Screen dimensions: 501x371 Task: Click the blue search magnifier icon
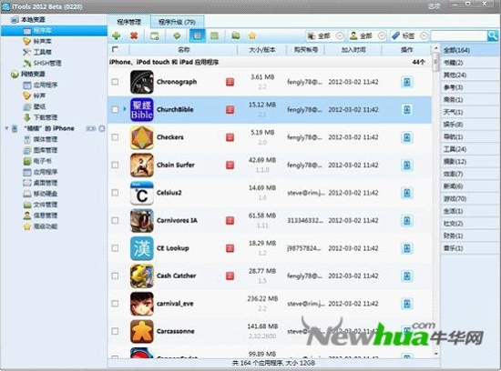493,35
